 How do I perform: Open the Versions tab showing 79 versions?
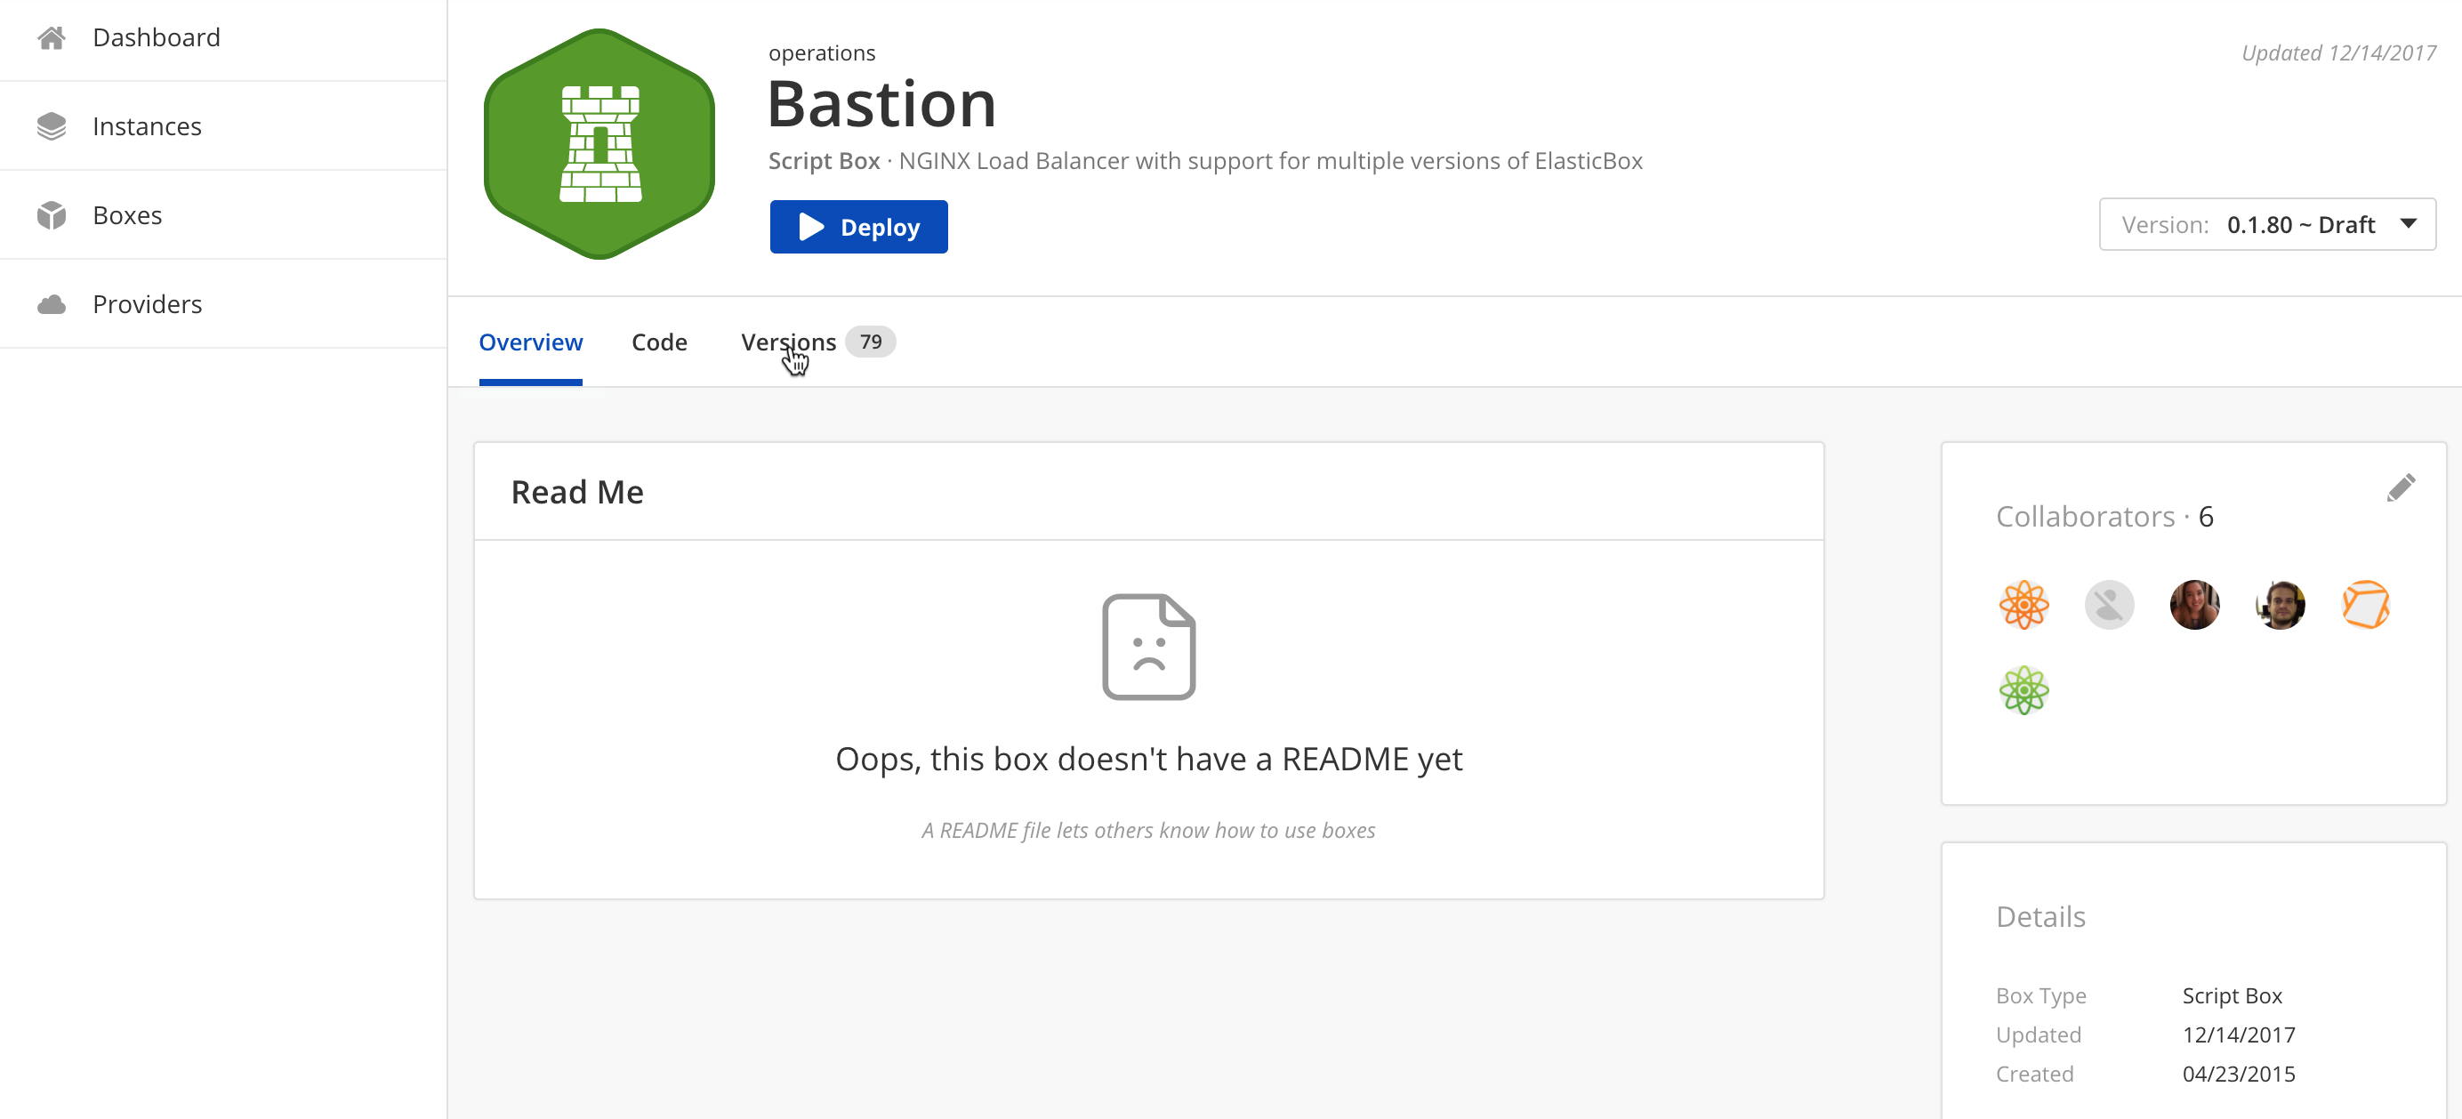[x=815, y=341]
